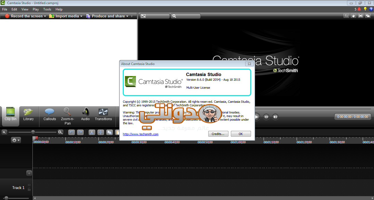The height and width of the screenshot is (200, 374).
Task: Adjust the timeline zoom slider
Action: coord(33,132)
